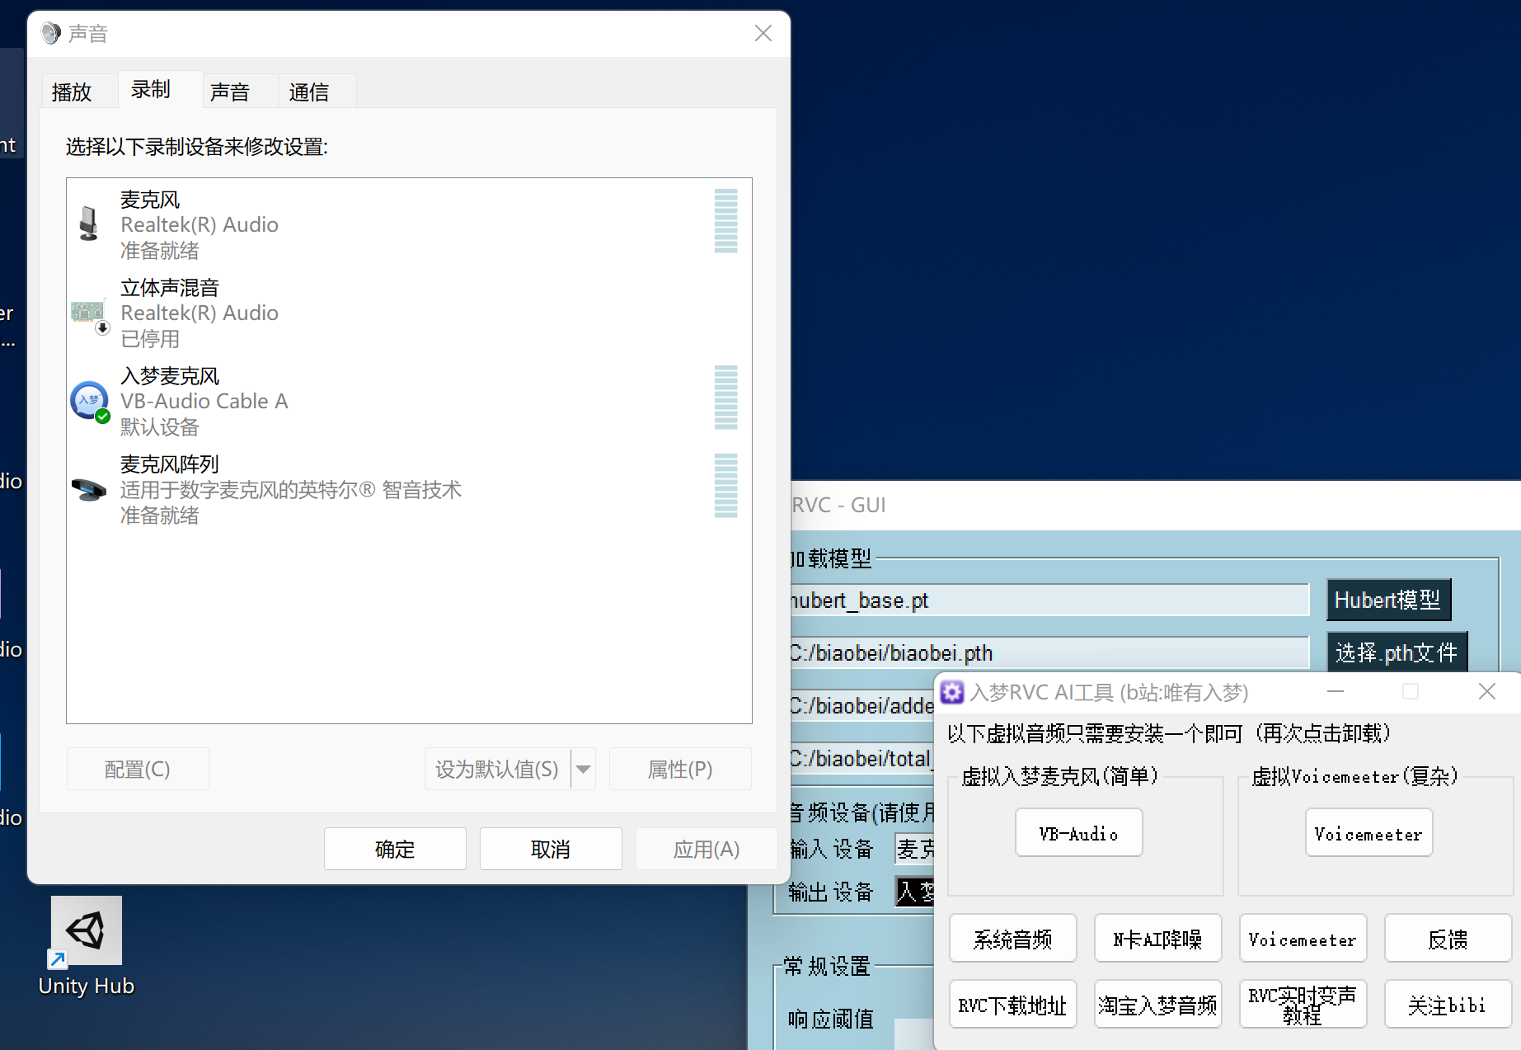
Task: Click the C:/biaobei/added path field in RVC GUI
Action: click(861, 706)
